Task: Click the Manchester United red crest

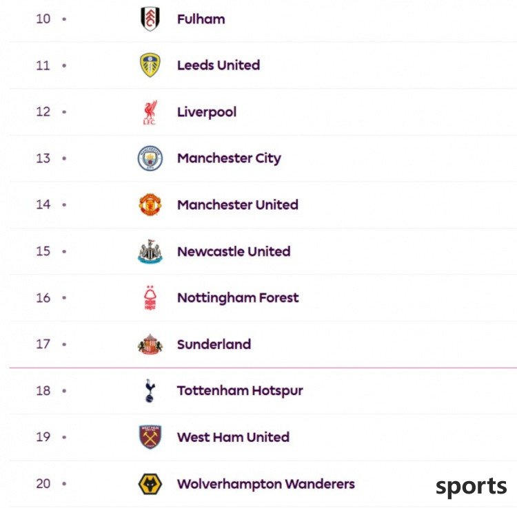Action: (x=150, y=204)
